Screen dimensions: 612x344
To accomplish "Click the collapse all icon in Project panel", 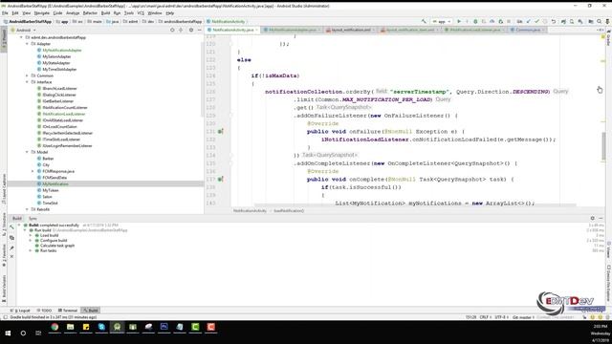I will [x=181, y=30].
